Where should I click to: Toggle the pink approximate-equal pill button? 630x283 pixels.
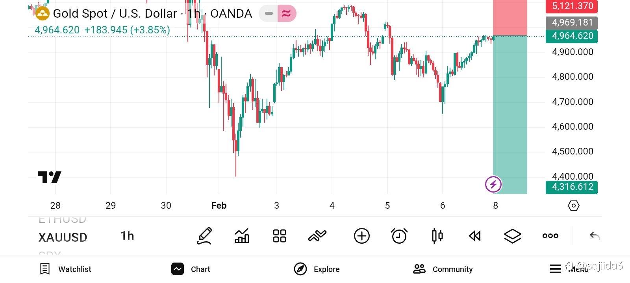pos(286,14)
